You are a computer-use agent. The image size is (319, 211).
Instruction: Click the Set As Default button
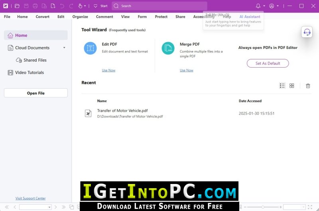tap(268, 63)
